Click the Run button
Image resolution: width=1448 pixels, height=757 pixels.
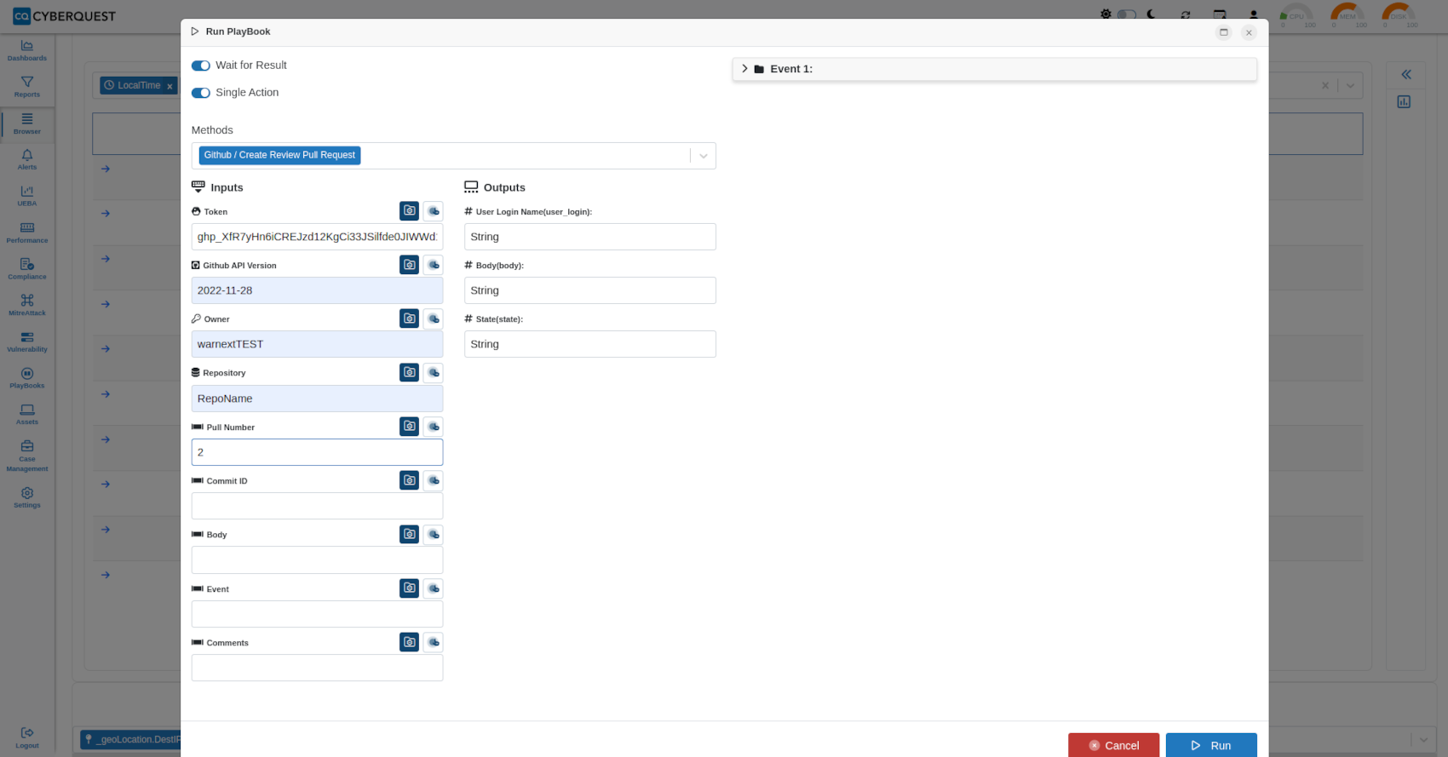(1211, 745)
